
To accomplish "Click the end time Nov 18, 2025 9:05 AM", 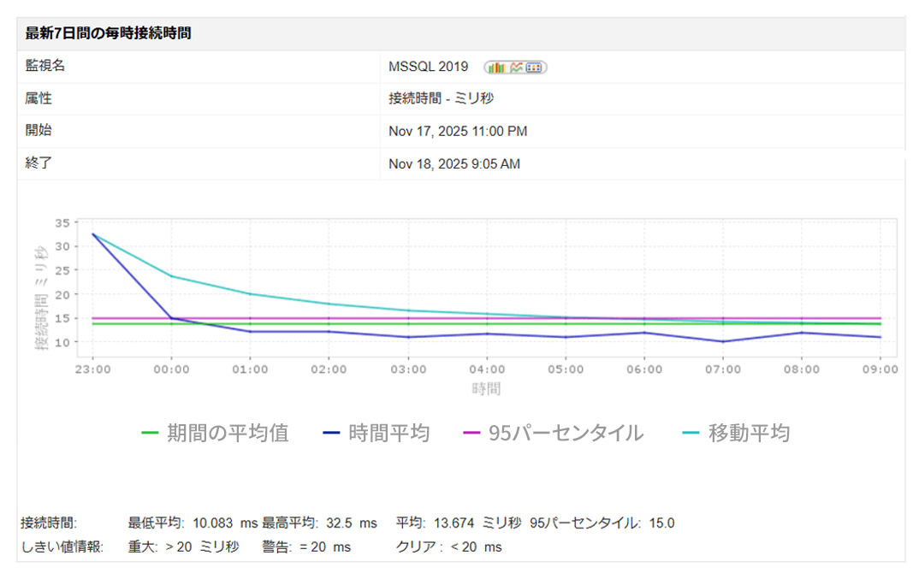I will pos(454,164).
